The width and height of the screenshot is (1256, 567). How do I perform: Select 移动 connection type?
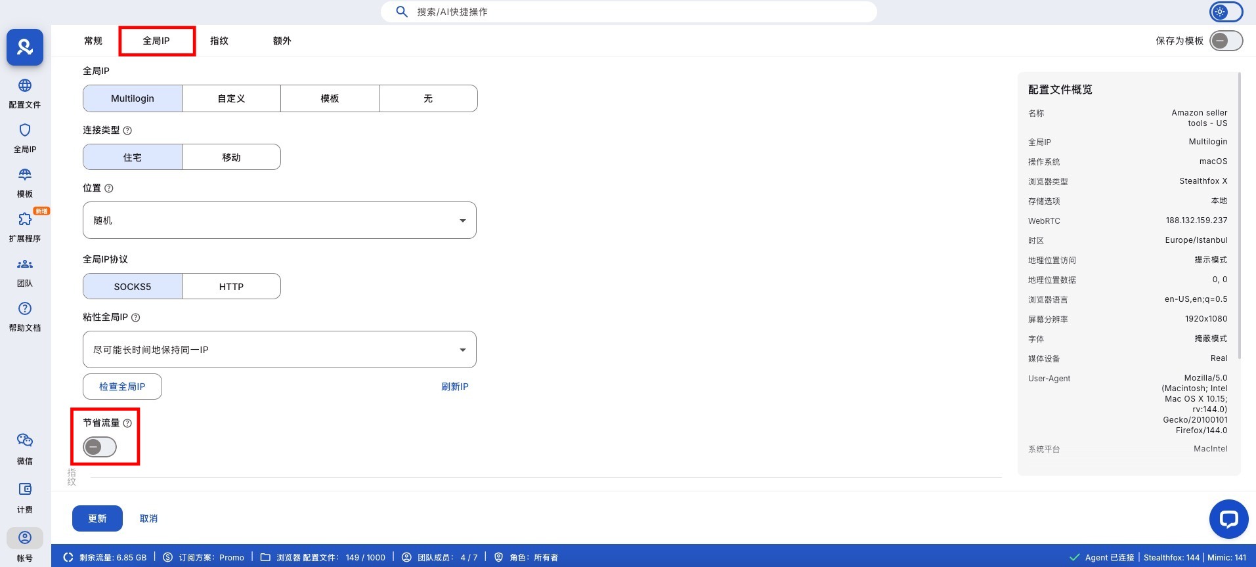coord(231,157)
